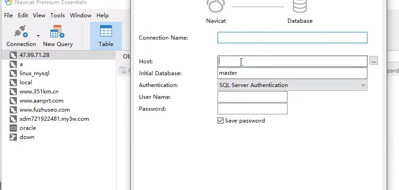The width and height of the screenshot is (399, 190).
Task: Click the Password input field
Action: (x=252, y=109)
